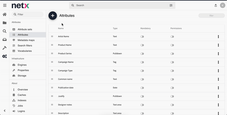
Task: Toggle Mandatory for Artist Name
Action: pos(142,37)
